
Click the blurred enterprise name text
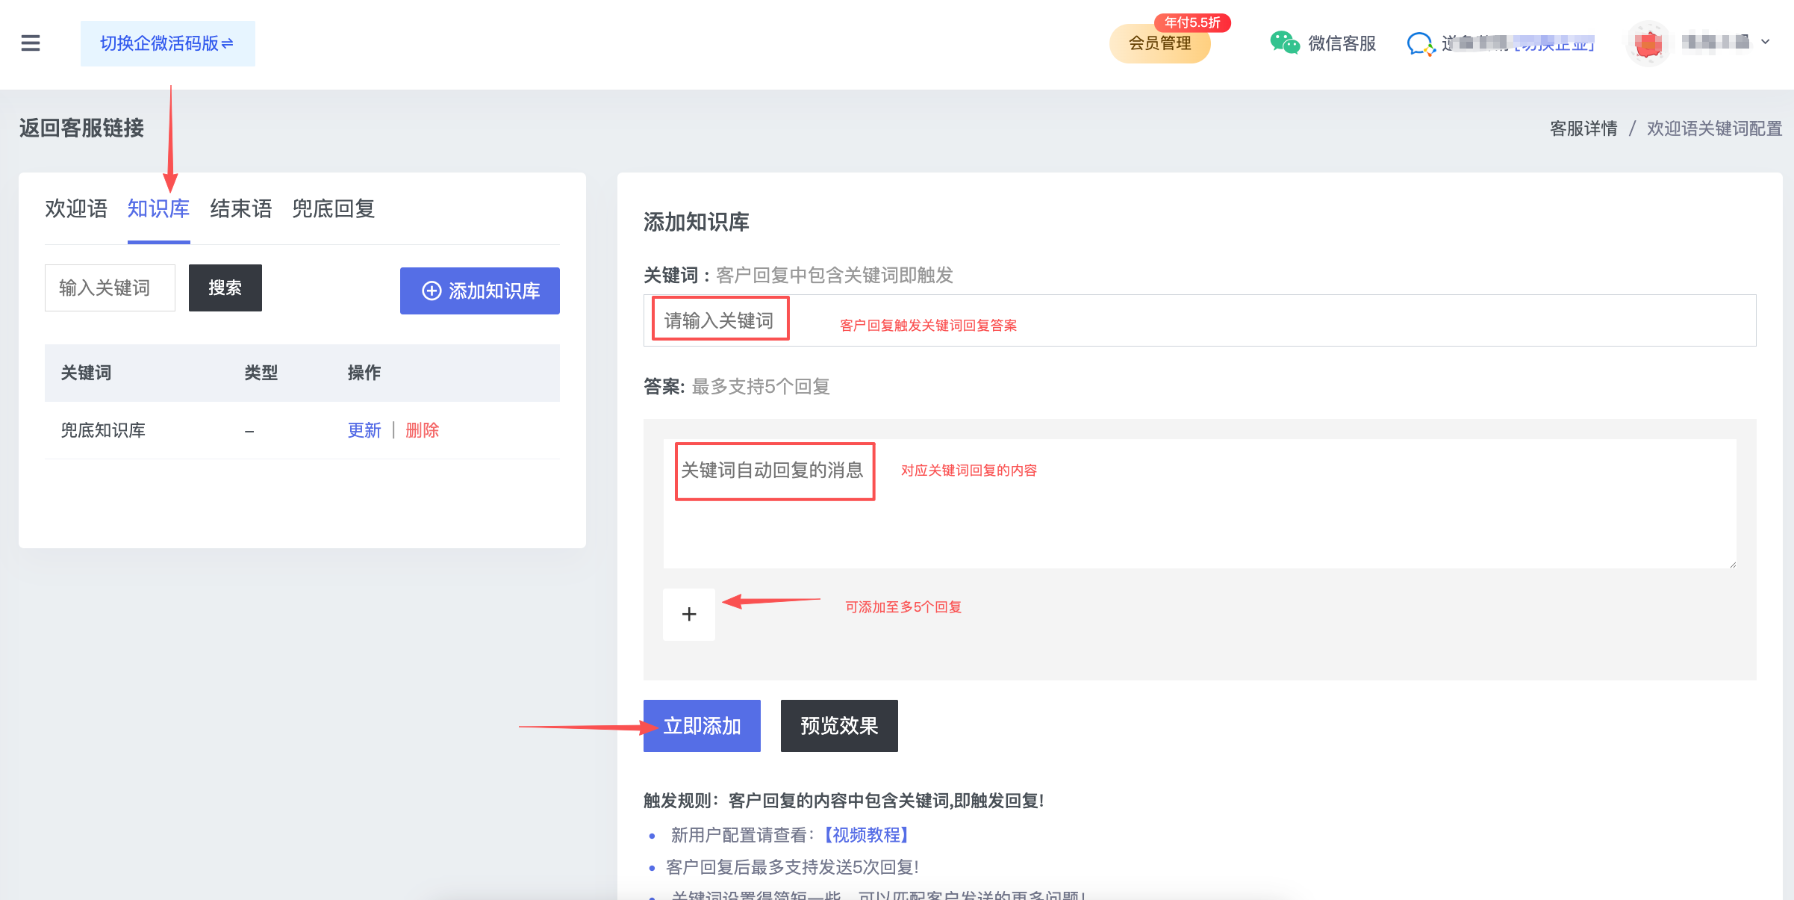pyautogui.click(x=1518, y=43)
